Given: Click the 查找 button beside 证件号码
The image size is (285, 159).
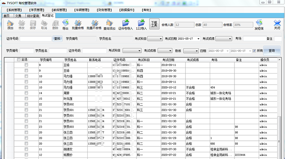Looking at the screenshot, I should point(57,39).
